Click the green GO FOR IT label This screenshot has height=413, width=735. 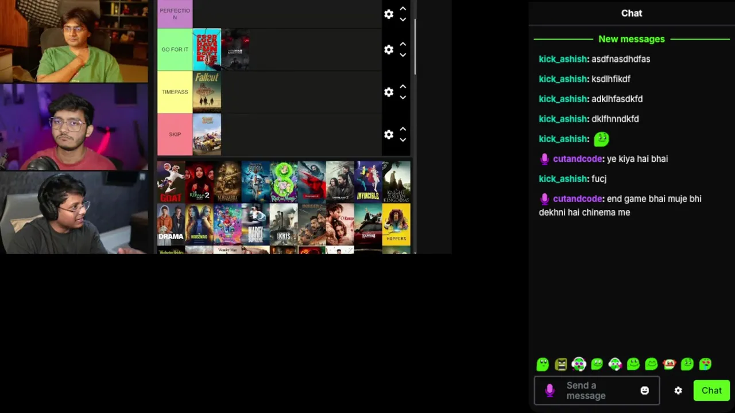click(x=175, y=49)
